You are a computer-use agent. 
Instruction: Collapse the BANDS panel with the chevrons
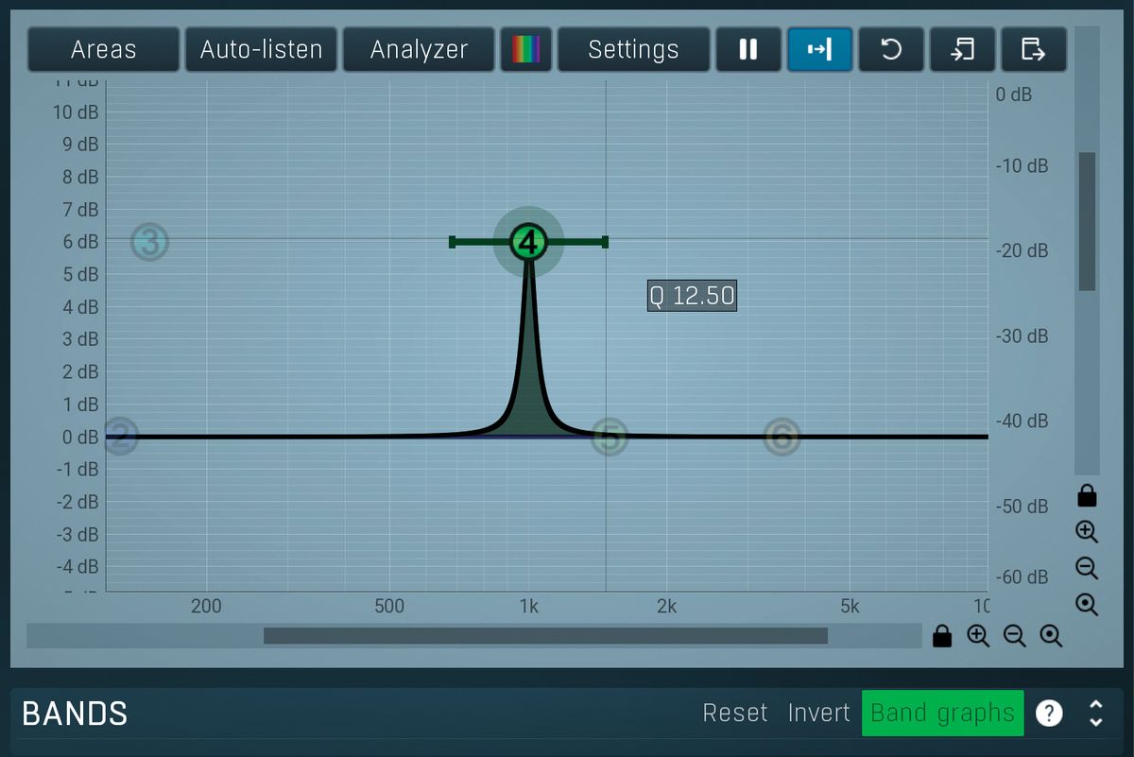coord(1096,713)
